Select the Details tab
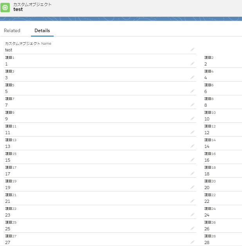The height and width of the screenshot is (246, 242). [x=42, y=31]
